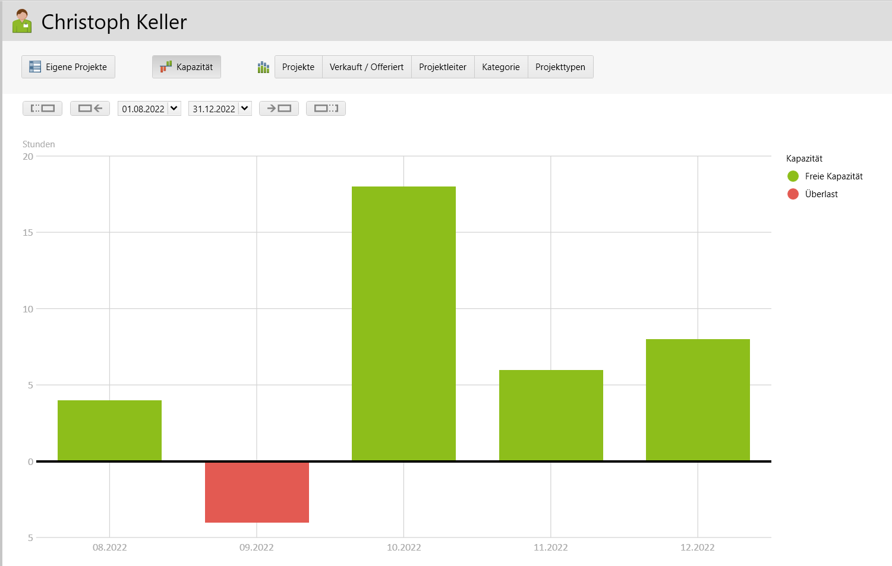
Task: Click the expand range start button
Action: point(42,109)
